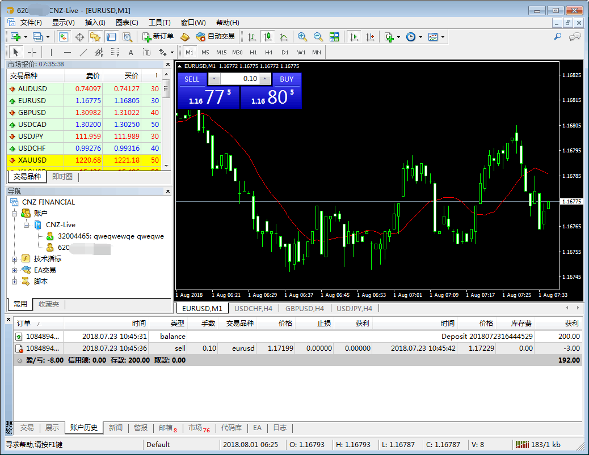Switch chart to bar chart
Viewport: 589px width, 455px height.
252,37
